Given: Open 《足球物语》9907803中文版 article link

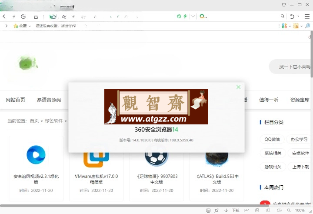Looking at the screenshot, I should coord(156,179).
